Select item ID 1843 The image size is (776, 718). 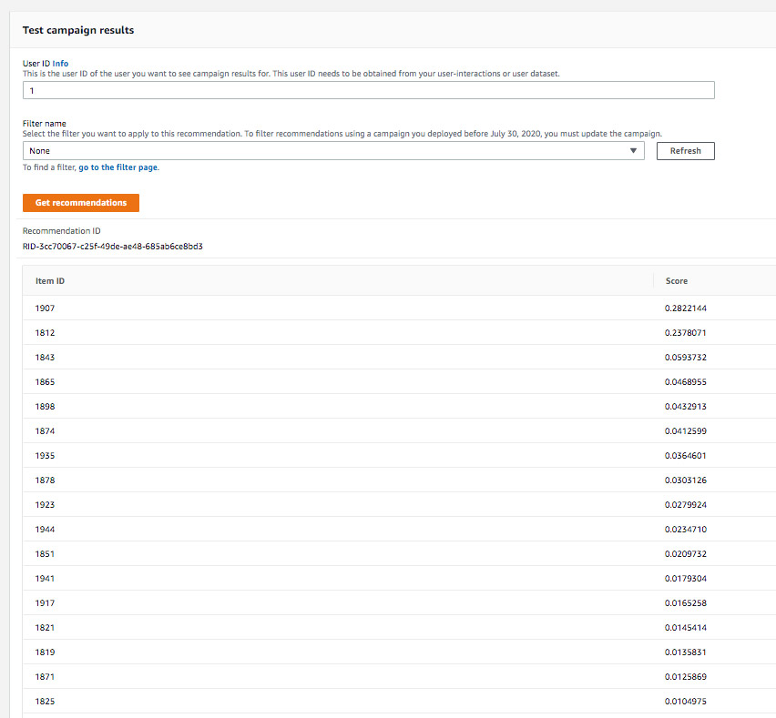[45, 357]
